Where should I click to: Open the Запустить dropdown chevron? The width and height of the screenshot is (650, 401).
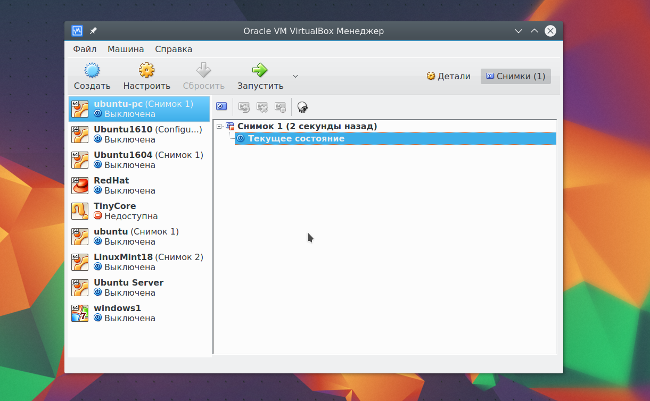coord(294,76)
